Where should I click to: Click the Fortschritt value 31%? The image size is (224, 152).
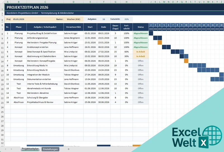pos(127,19)
